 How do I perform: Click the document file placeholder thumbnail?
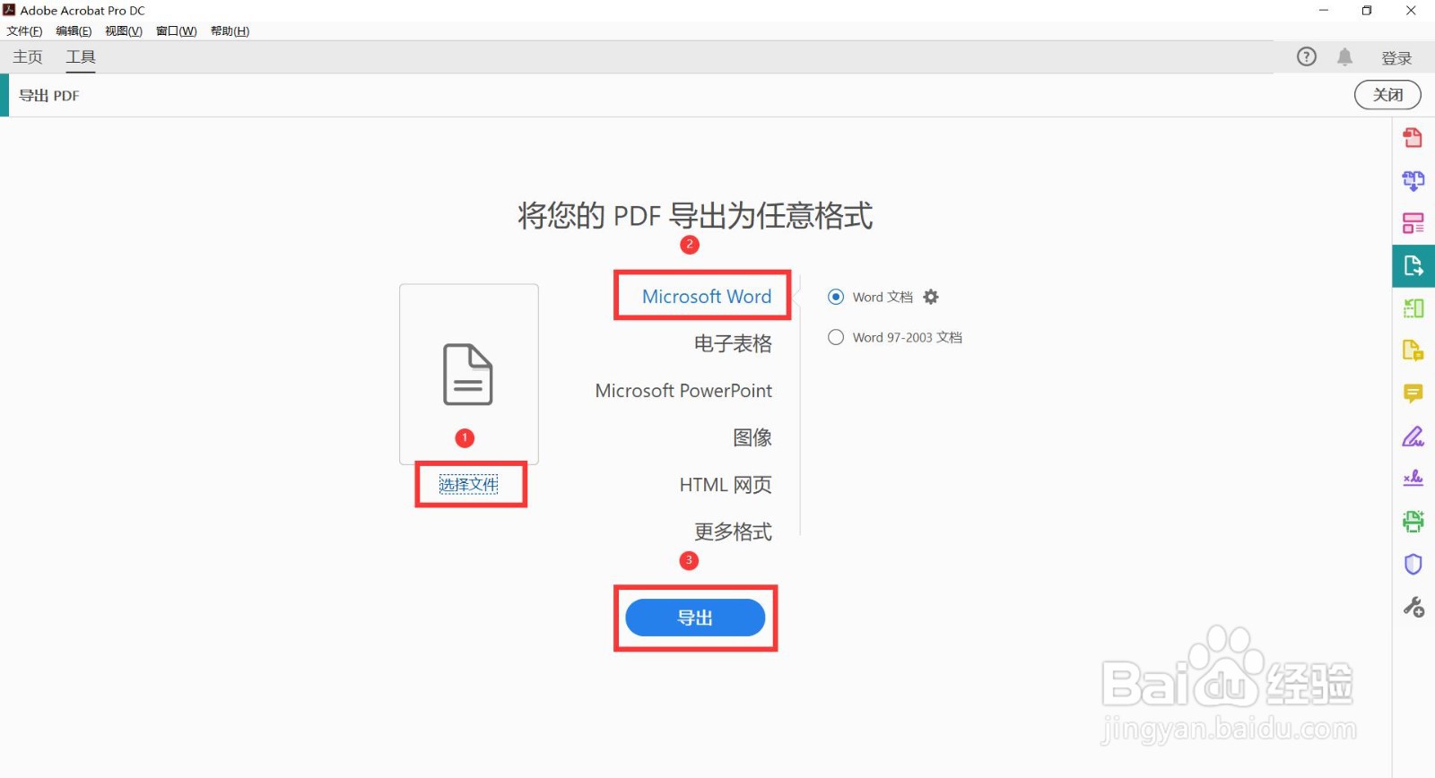(469, 374)
